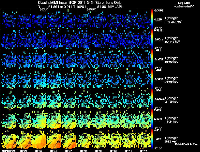Select the Hydrogen 55-90 keV panel at 05:11
The width and height of the screenshot is (200, 152).
point(128,59)
